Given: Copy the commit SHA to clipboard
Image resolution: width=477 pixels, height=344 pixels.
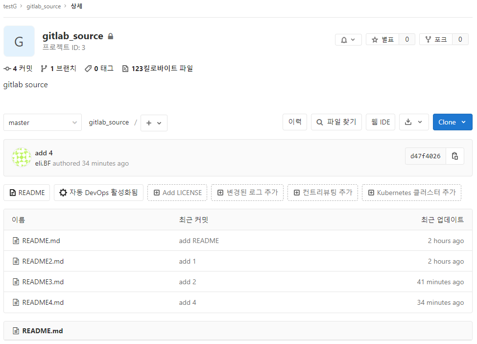Looking at the screenshot, I should pyautogui.click(x=455, y=156).
